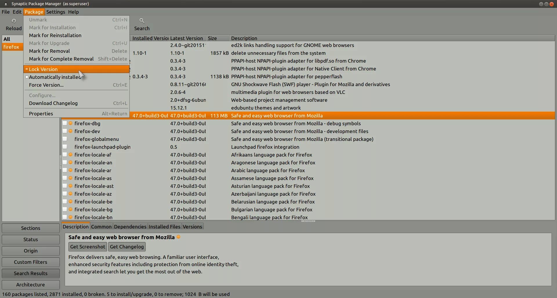Click the Reload toolbar icon
Image resolution: width=557 pixels, height=298 pixels.
pyautogui.click(x=14, y=21)
